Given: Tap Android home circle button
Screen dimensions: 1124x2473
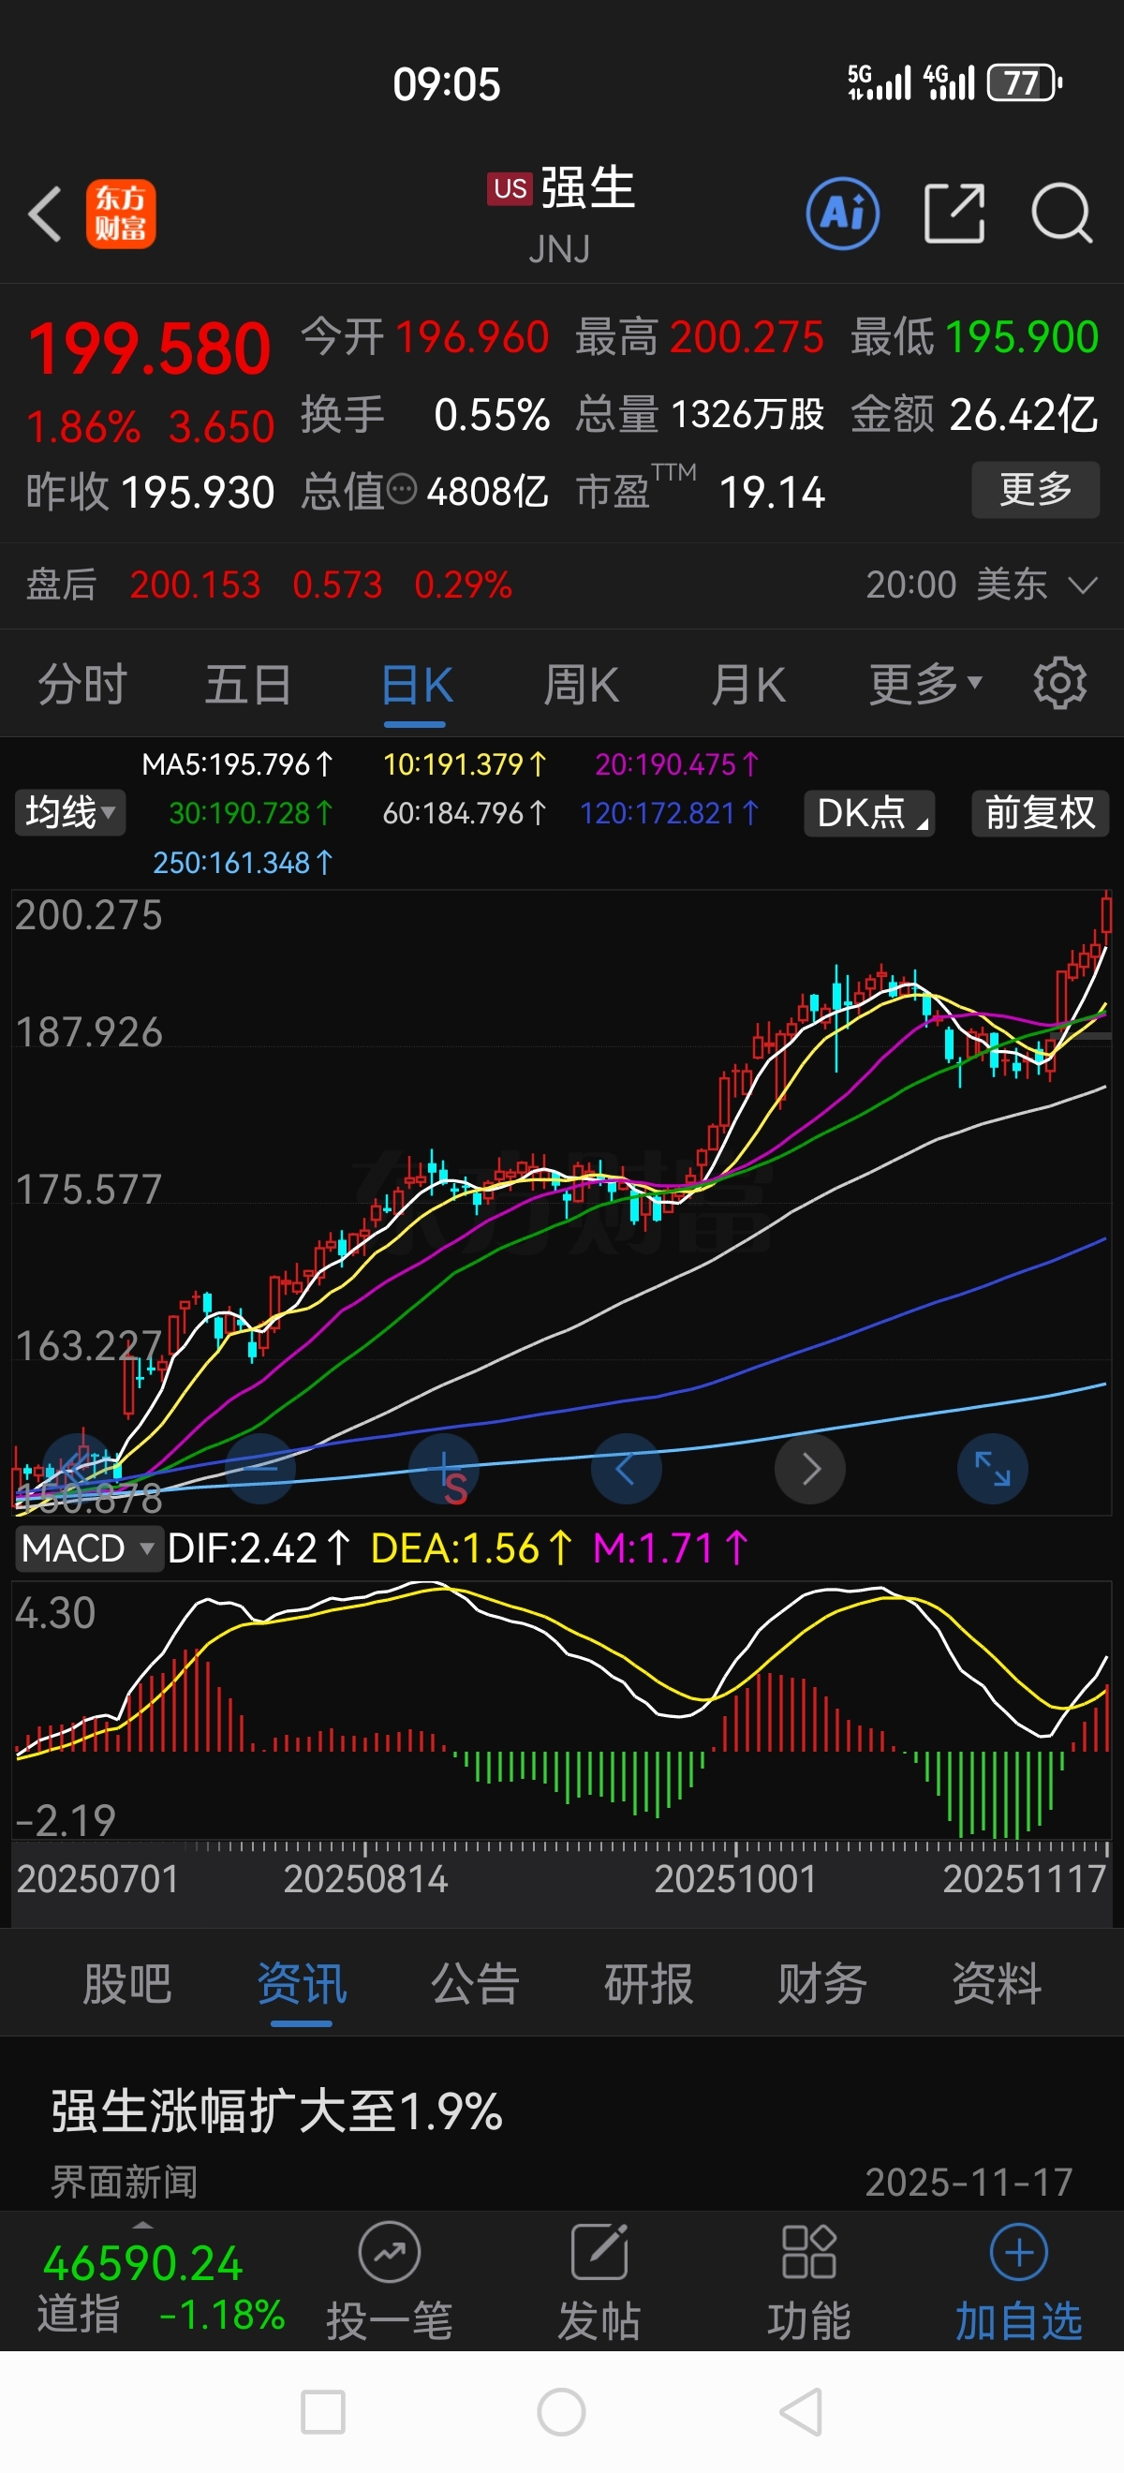Looking at the screenshot, I should click(x=561, y=2412).
